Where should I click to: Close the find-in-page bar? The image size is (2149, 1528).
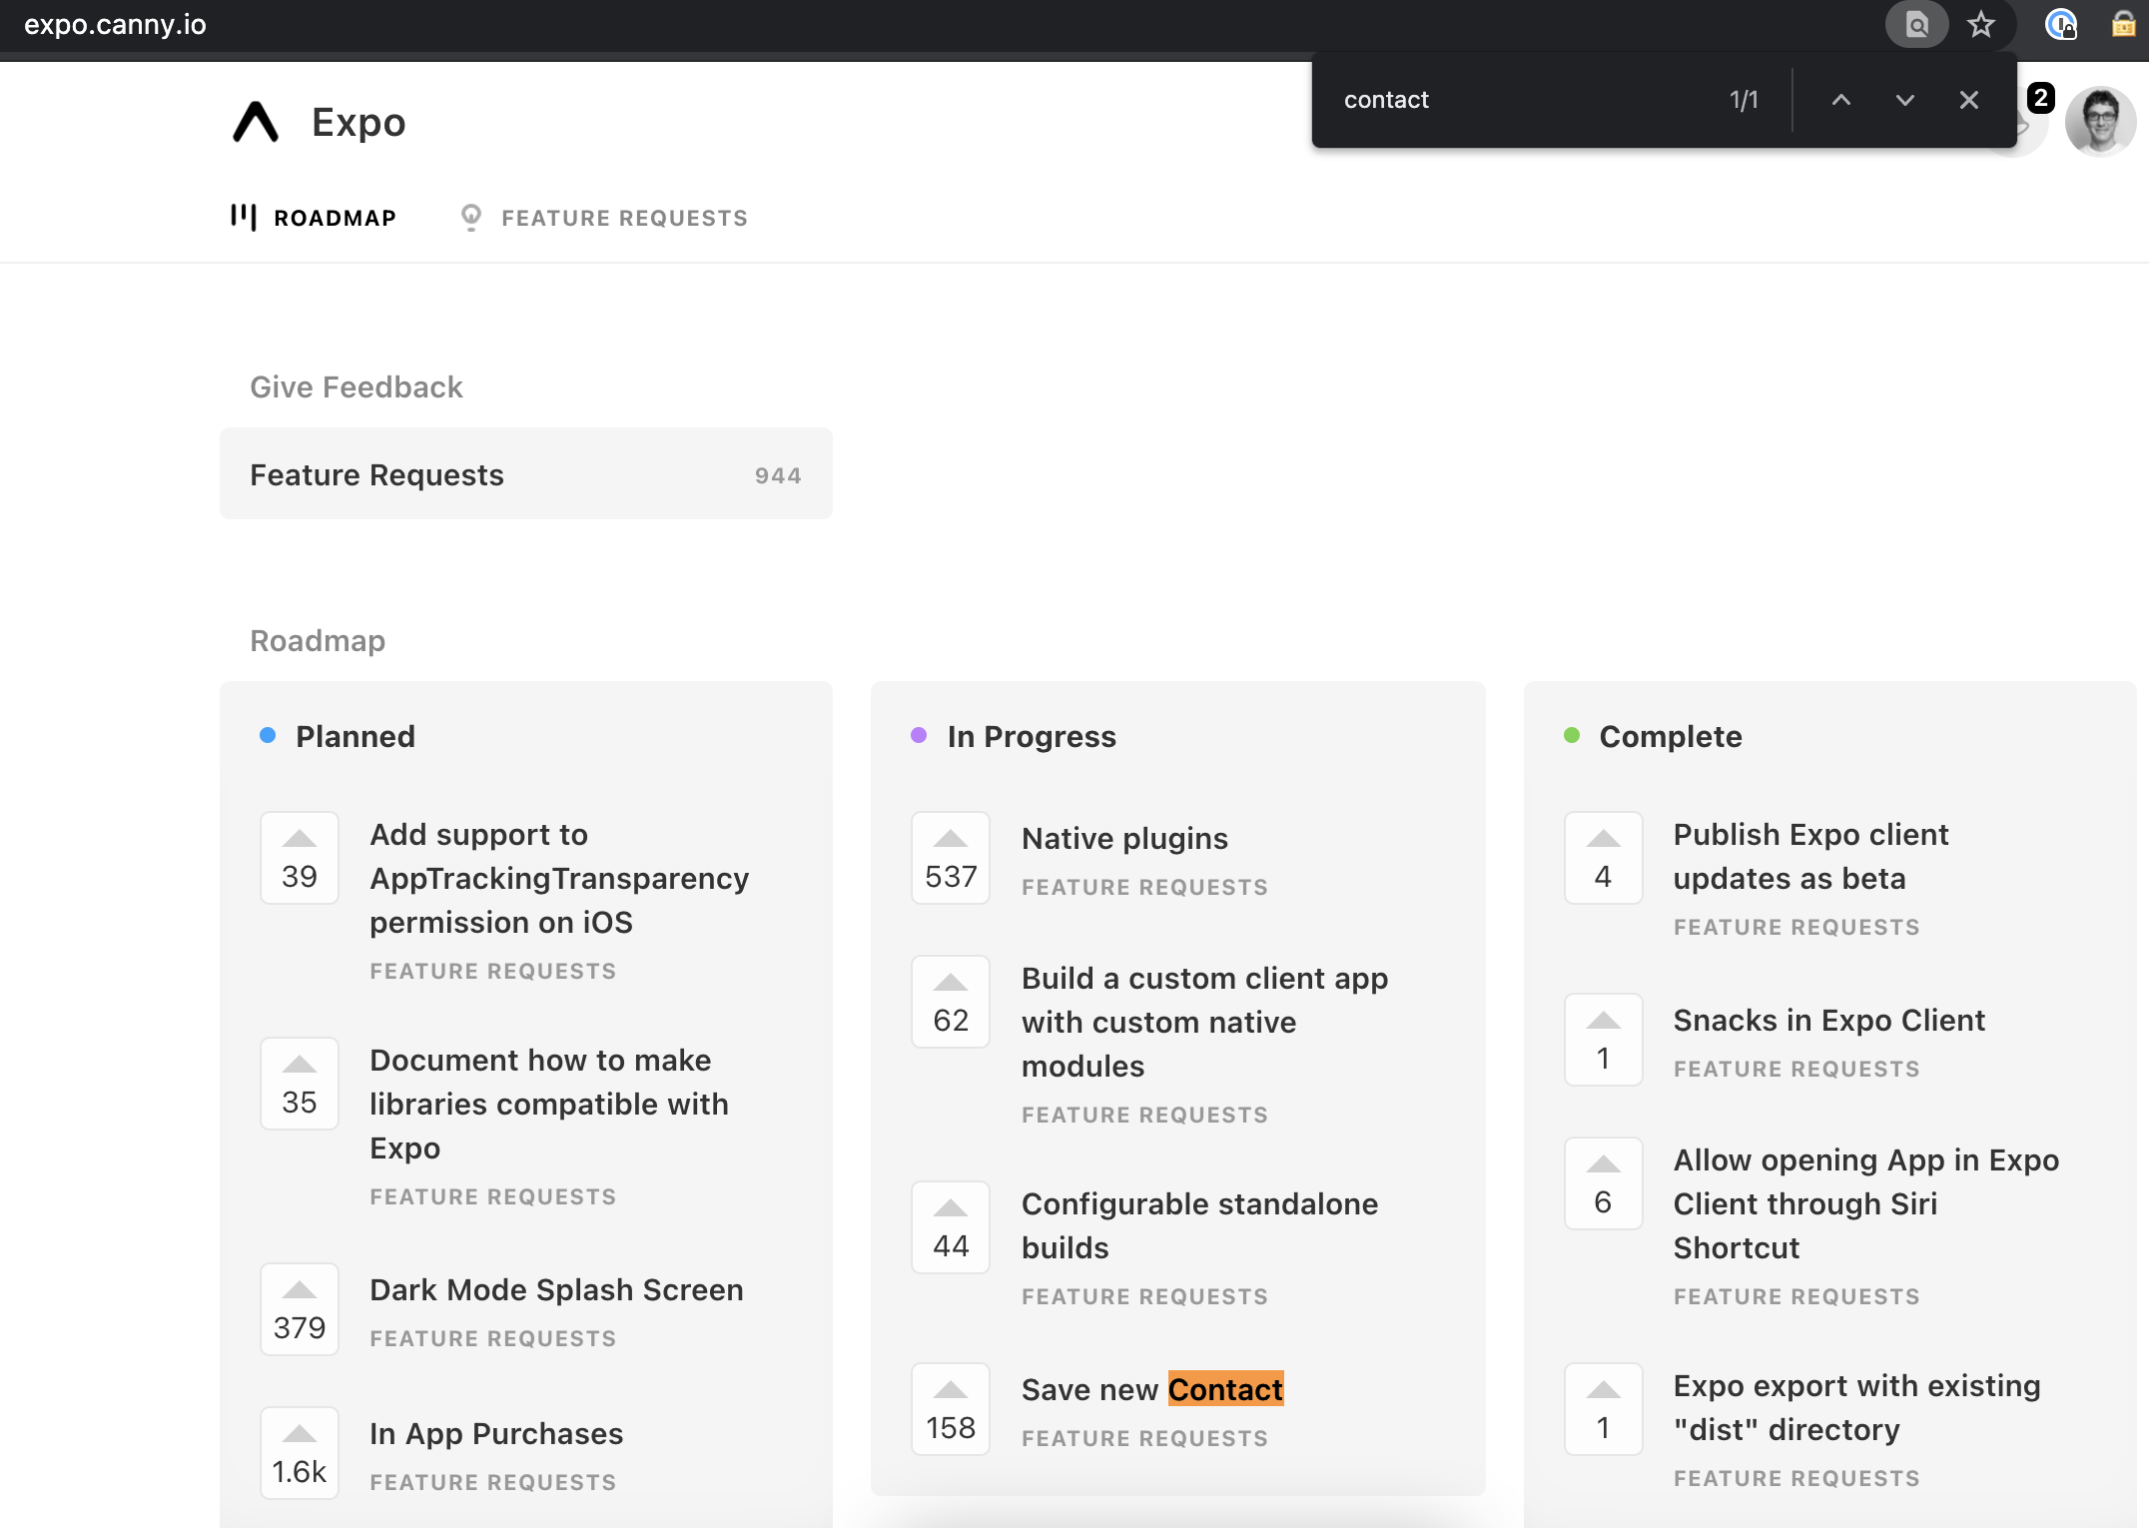1968,100
